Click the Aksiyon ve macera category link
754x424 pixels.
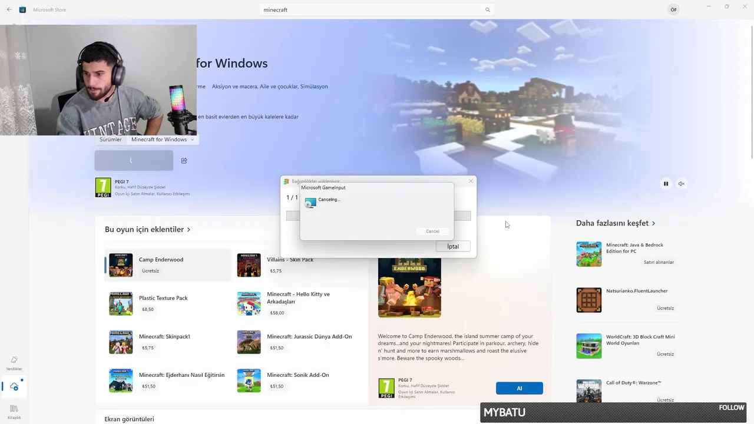tap(234, 87)
